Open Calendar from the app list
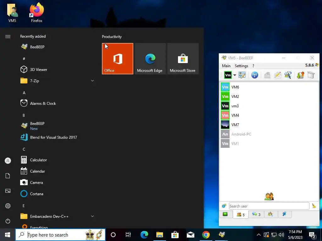This screenshot has height=241, width=322. pos(58,171)
